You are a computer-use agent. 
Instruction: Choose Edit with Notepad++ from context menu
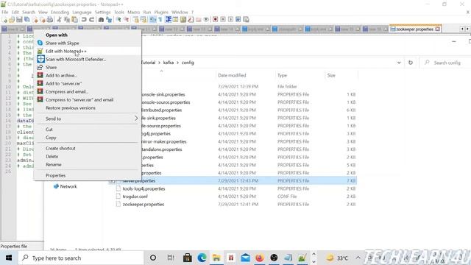87,51
